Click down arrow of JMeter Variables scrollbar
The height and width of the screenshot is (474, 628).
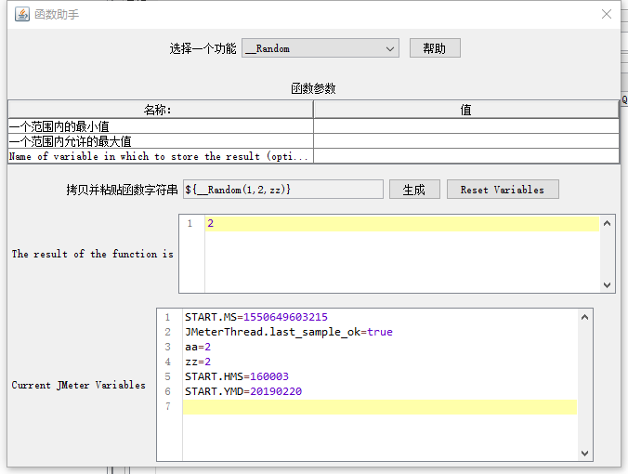[x=584, y=454]
